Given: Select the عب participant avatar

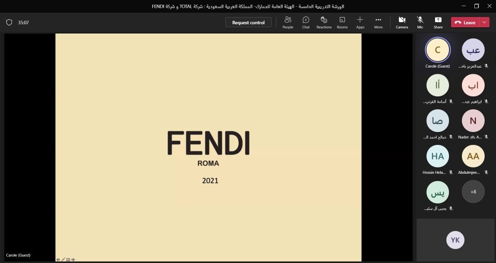Looking at the screenshot, I should pos(473,50).
